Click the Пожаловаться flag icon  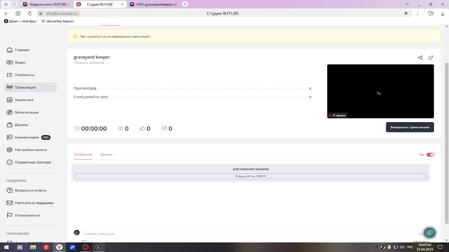pyautogui.click(x=9, y=215)
